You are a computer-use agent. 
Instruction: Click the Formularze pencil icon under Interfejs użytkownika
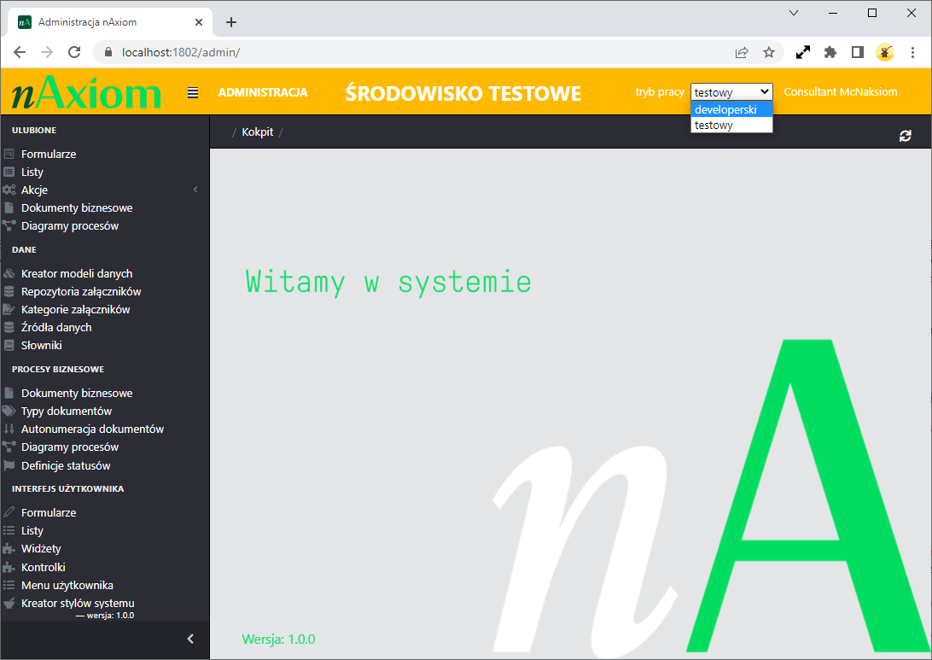coord(9,512)
